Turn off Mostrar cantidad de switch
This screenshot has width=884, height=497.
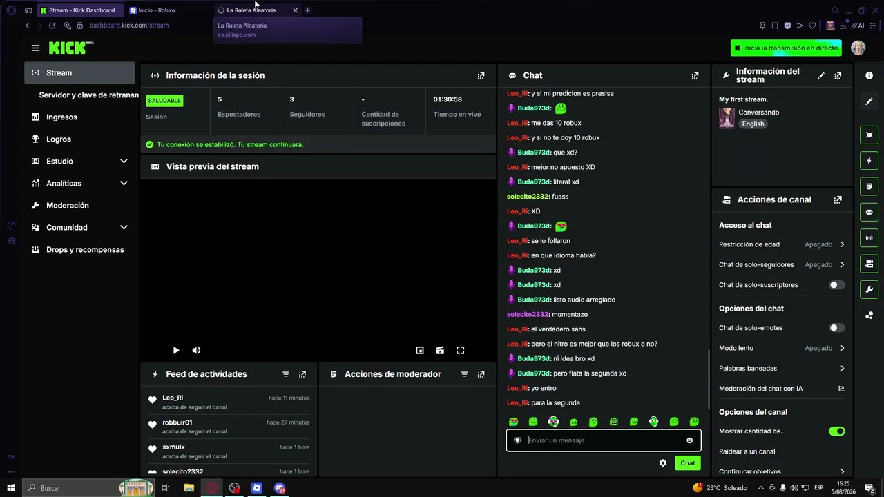(836, 431)
